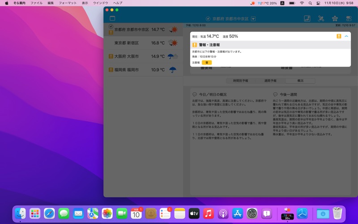
Task: Open the location dropdown next to 京都市中京区
Action: [x=253, y=19]
